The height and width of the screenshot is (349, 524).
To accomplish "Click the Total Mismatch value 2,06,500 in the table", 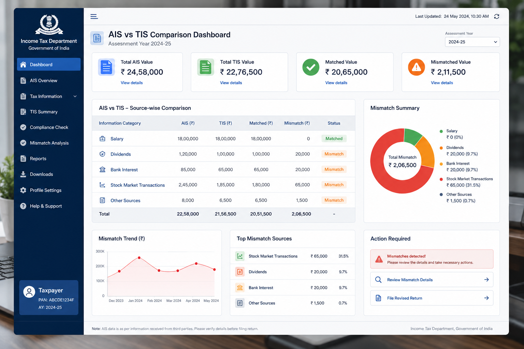I will 301,214.
